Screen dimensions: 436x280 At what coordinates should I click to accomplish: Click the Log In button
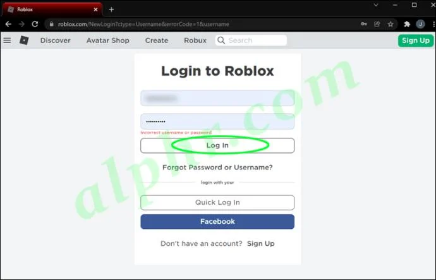tap(217, 145)
